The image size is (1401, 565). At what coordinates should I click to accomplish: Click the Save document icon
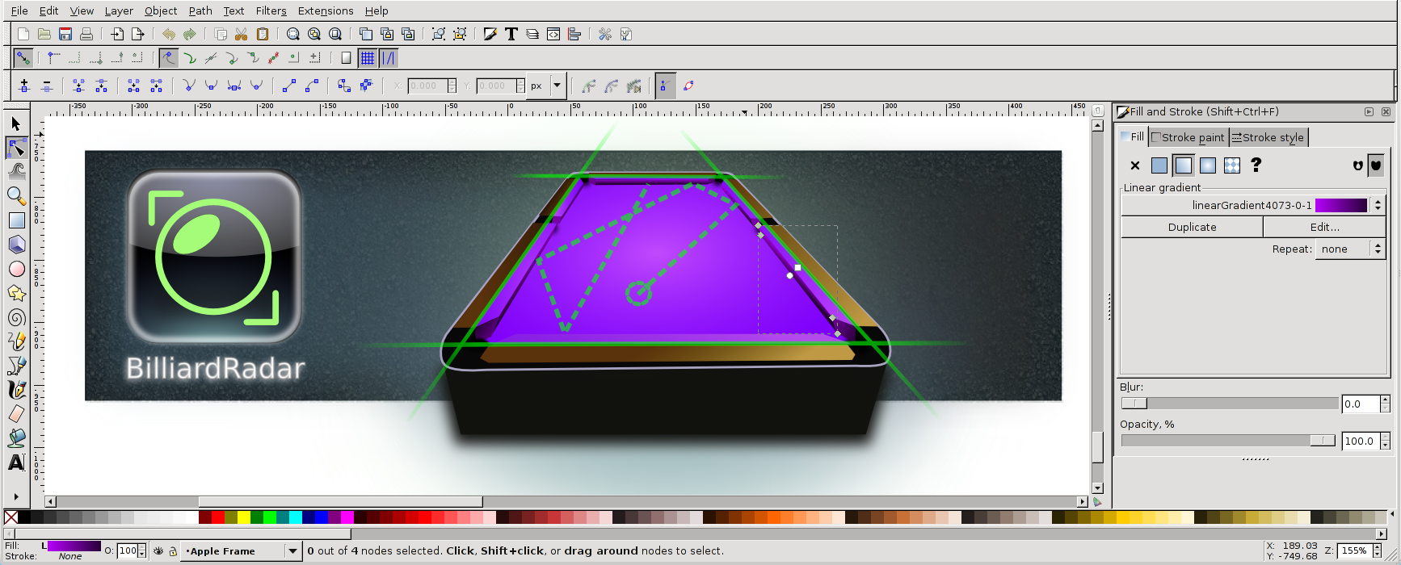point(65,34)
